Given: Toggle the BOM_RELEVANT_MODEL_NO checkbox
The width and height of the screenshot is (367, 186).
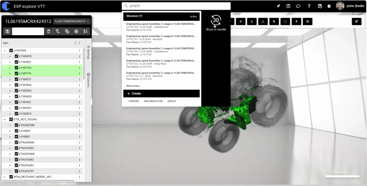Looking at the screenshot, I should [11, 177].
